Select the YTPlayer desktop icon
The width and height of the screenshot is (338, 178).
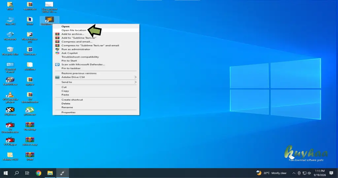[x=10, y=141]
